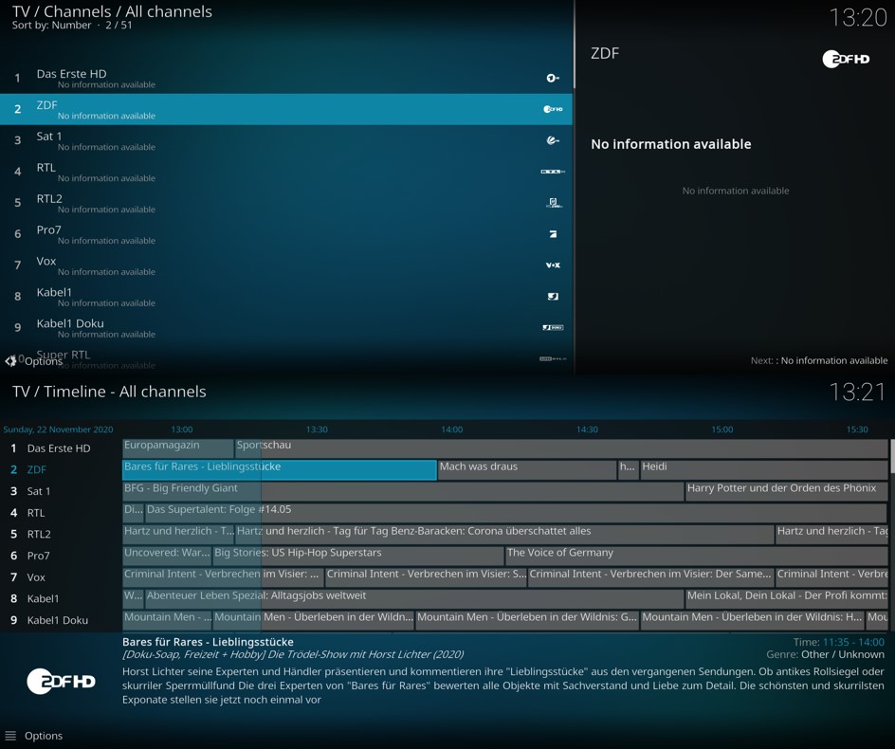
Task: Select ZDF in timeline channel column
Action: pos(61,470)
